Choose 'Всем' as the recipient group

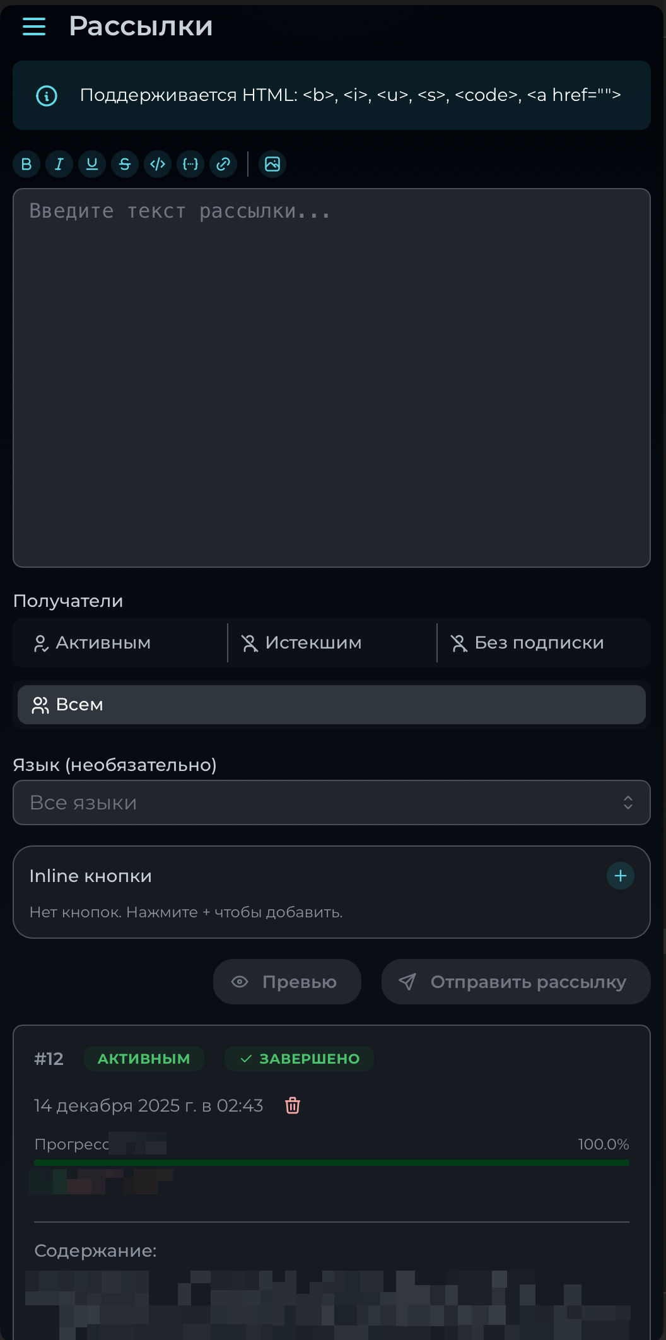(331, 704)
